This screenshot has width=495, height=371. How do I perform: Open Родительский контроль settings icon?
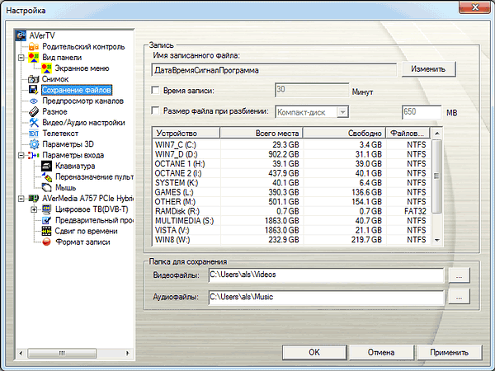34,47
